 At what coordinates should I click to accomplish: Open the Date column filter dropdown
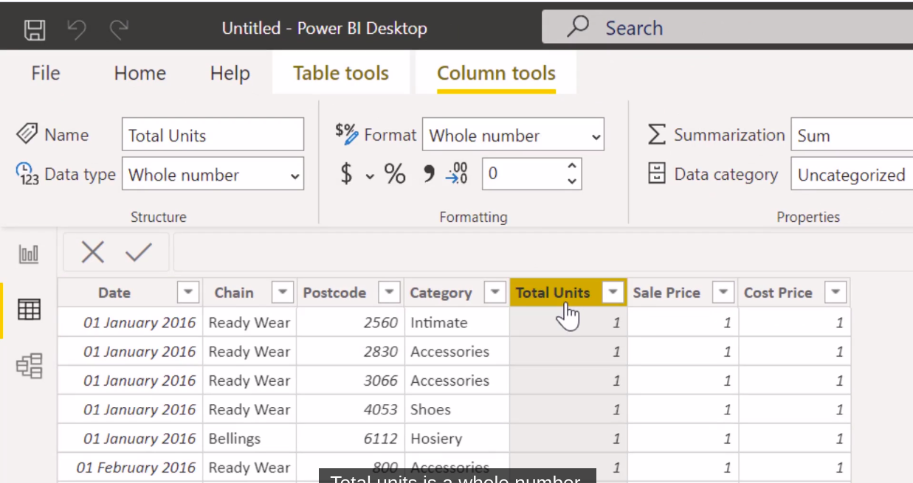[188, 293]
